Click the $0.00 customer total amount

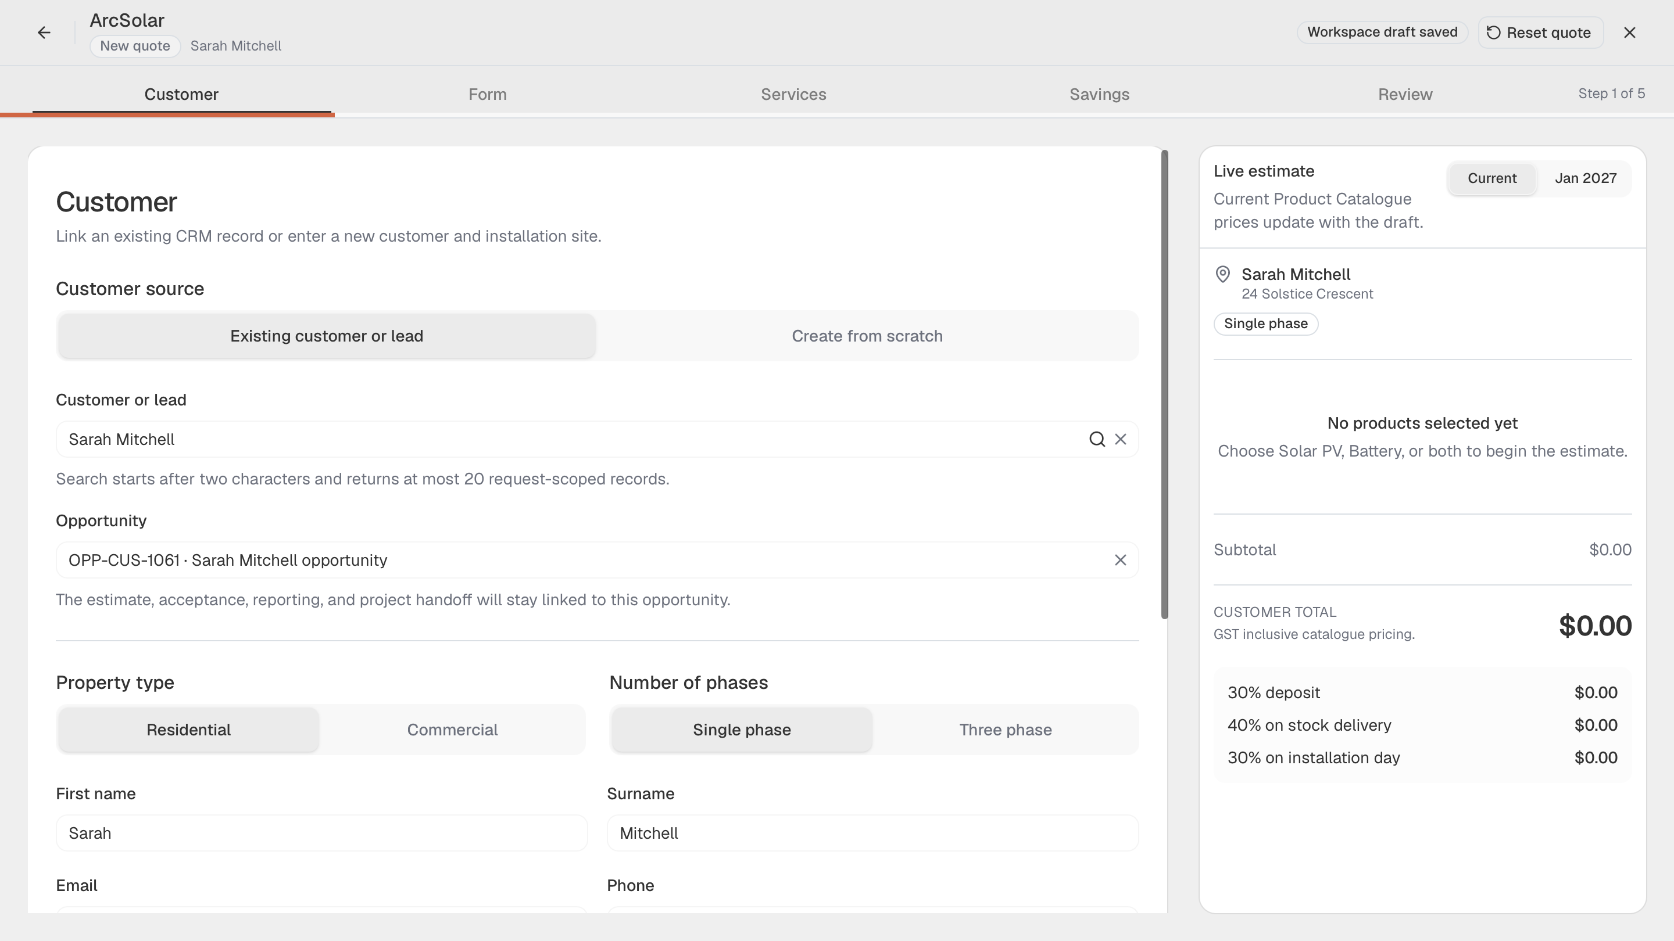coord(1595,626)
